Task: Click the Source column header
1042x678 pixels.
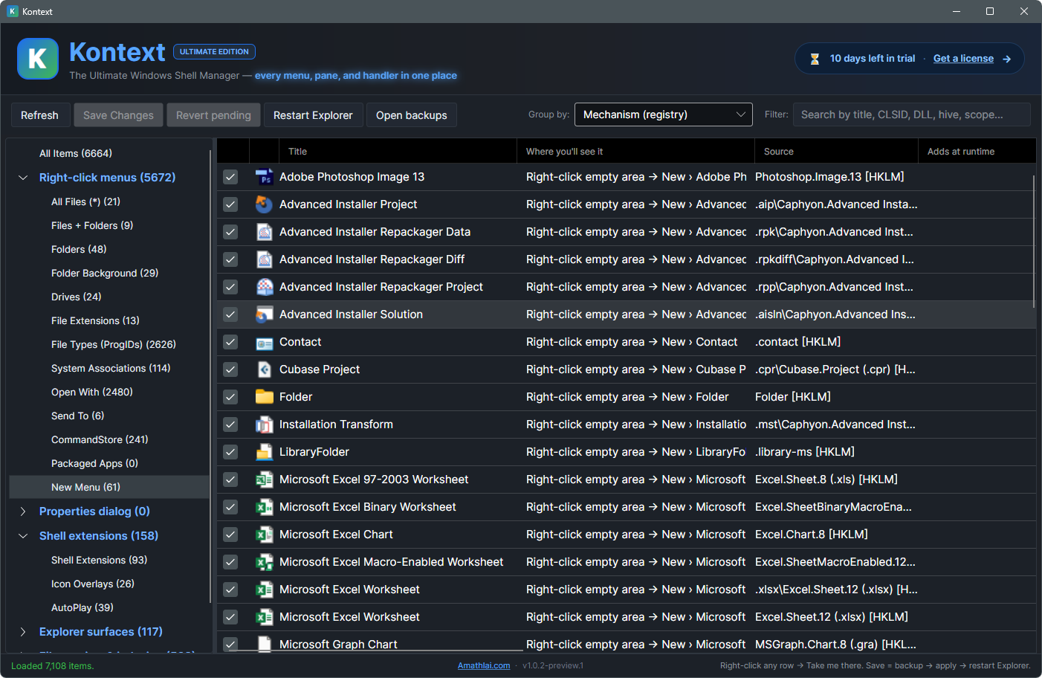Action: tap(836, 151)
